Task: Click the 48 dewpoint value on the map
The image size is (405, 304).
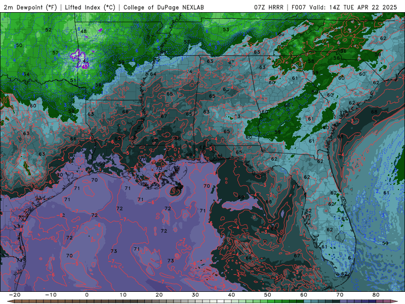Action: pyautogui.click(x=84, y=31)
